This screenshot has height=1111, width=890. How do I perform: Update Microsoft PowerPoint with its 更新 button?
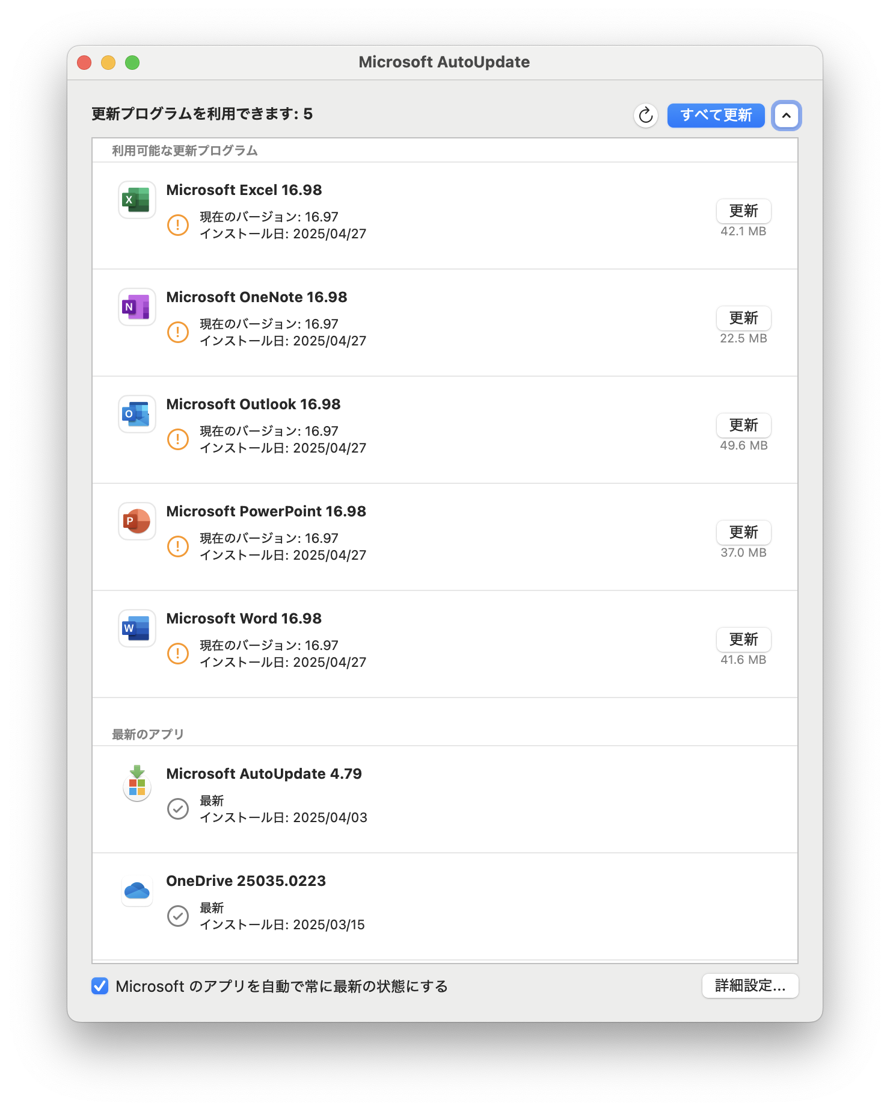click(744, 532)
